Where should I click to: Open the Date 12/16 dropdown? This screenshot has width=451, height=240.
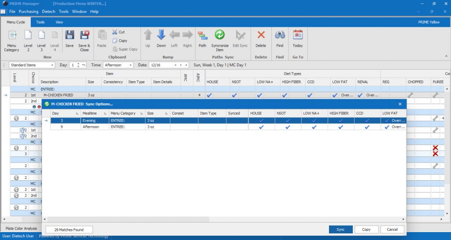pos(176,65)
